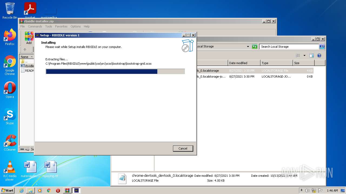Screen dimensions: 346x194
Task: Click the WinRAR Add toolbar icon
Action: [29, 38]
